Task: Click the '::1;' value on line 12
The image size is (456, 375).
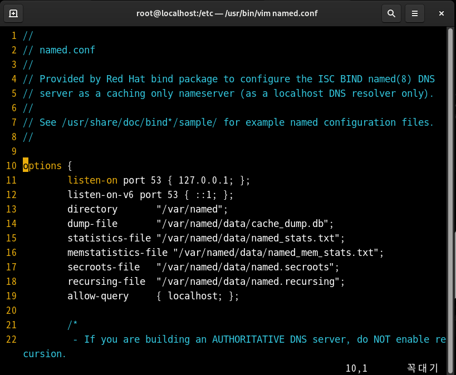Action: point(206,195)
